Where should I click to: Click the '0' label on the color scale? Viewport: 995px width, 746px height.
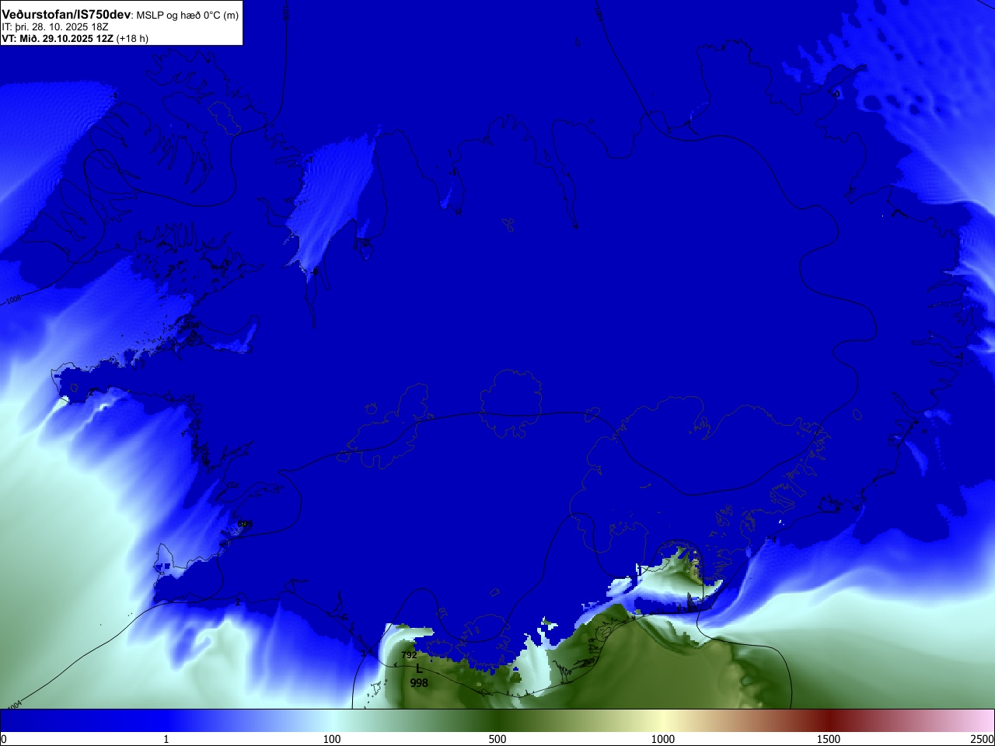click(4, 739)
